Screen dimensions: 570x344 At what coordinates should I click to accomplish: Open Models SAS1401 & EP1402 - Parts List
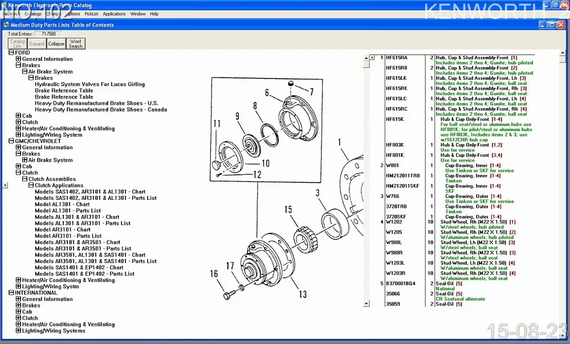[x=84, y=274]
